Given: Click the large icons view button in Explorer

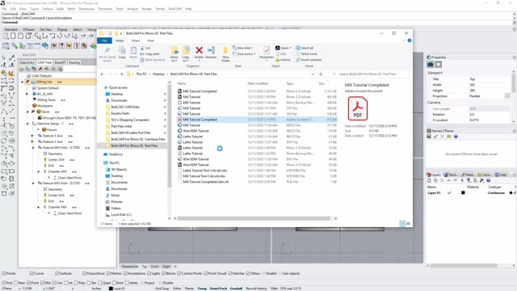Looking at the screenshot, I should [x=409, y=224].
